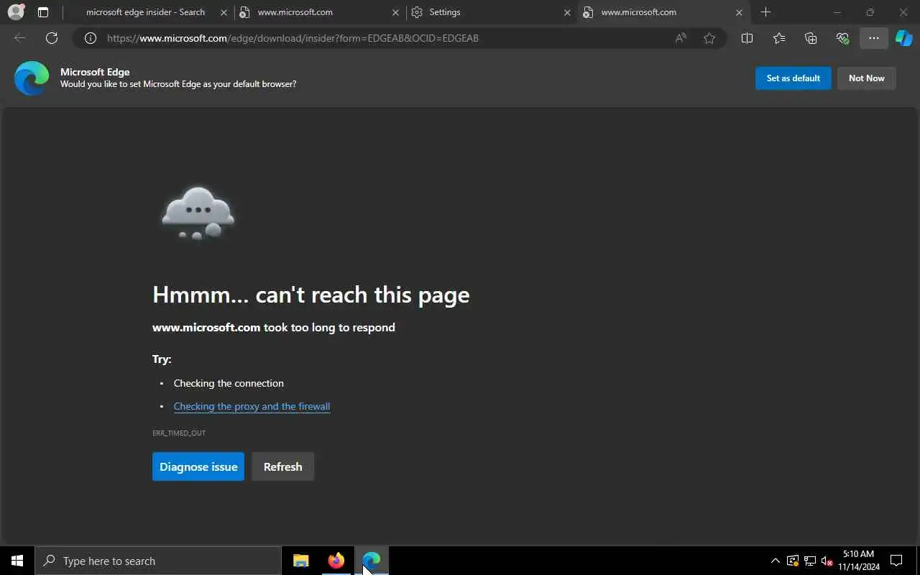920x575 pixels.
Task: Show hidden system tray icons chevron
Action: click(x=775, y=561)
